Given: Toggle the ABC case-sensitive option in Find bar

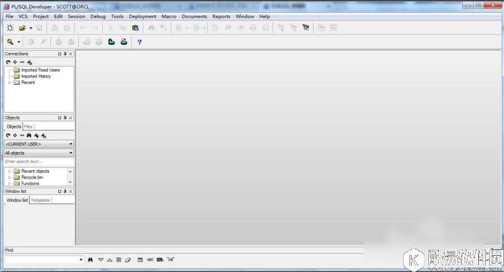Looking at the screenshot, I should [150, 260].
